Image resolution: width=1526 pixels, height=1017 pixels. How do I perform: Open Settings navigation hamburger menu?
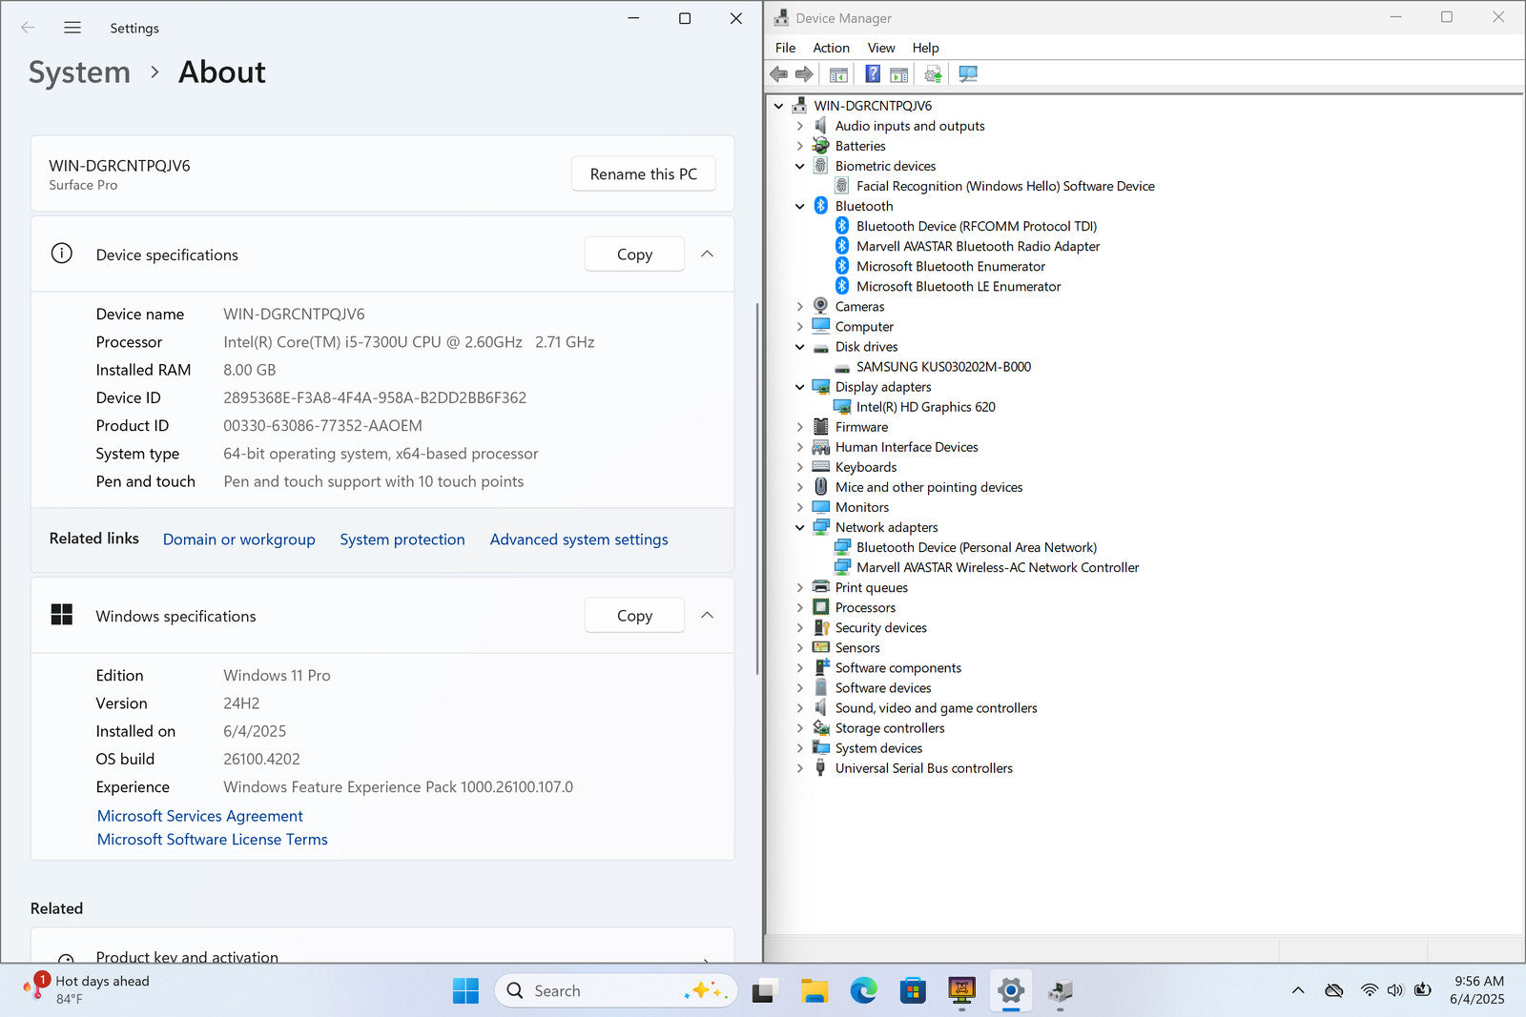click(x=72, y=28)
